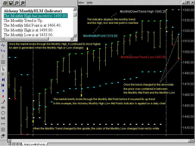
Task: Select the crosshair cursor tool
Action: (x=3, y=74)
